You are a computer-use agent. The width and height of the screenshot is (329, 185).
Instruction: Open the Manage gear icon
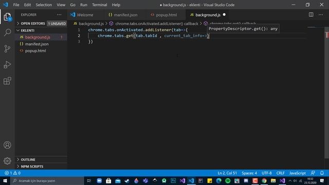click(x=7, y=161)
